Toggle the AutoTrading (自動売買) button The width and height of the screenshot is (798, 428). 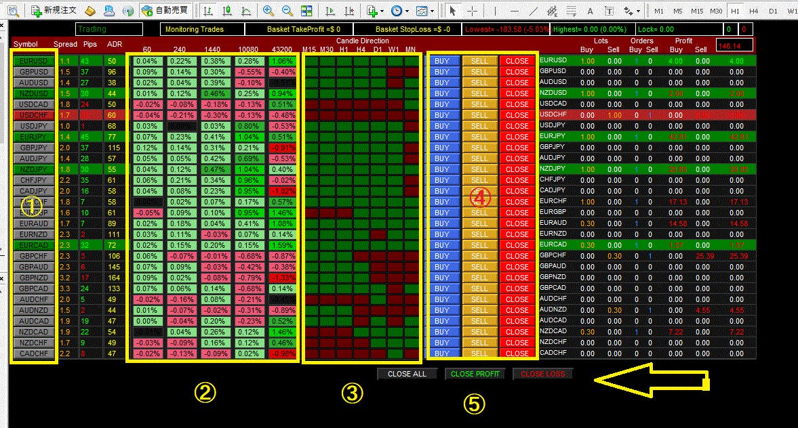167,11
